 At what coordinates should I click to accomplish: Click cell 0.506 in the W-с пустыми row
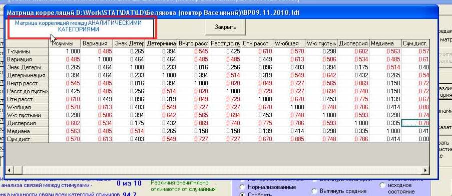click(97, 115)
